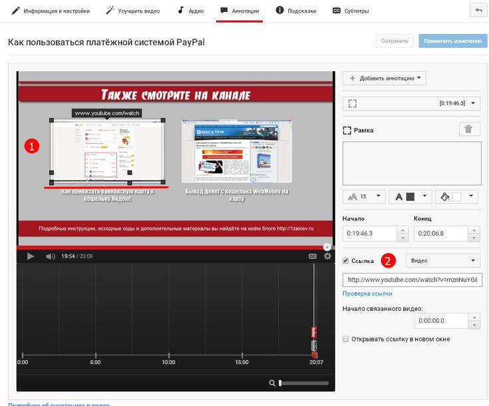Click the video progress scrubber handle
The image size is (489, 406).
coord(327,247)
